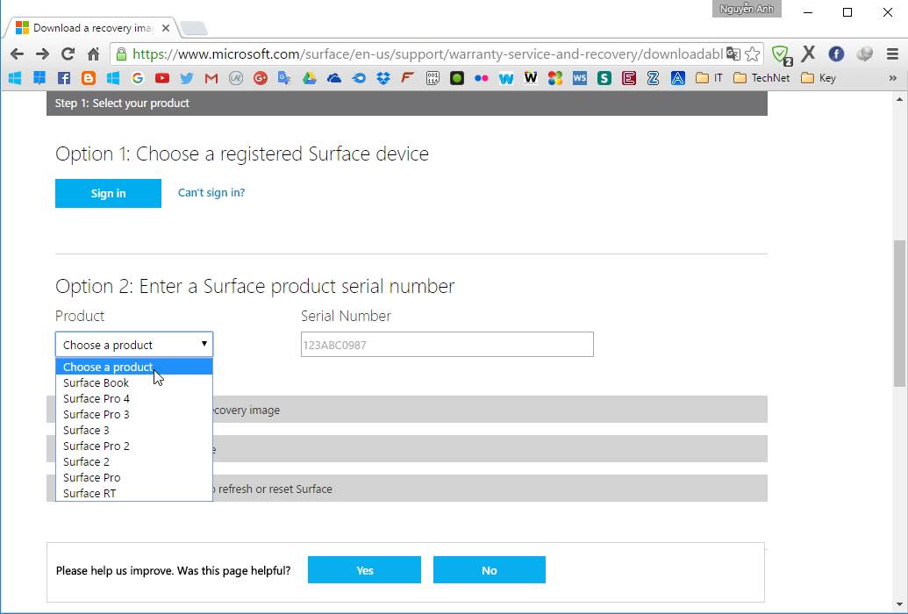908x614 pixels.
Task: Open the red E bookmark
Action: click(629, 78)
